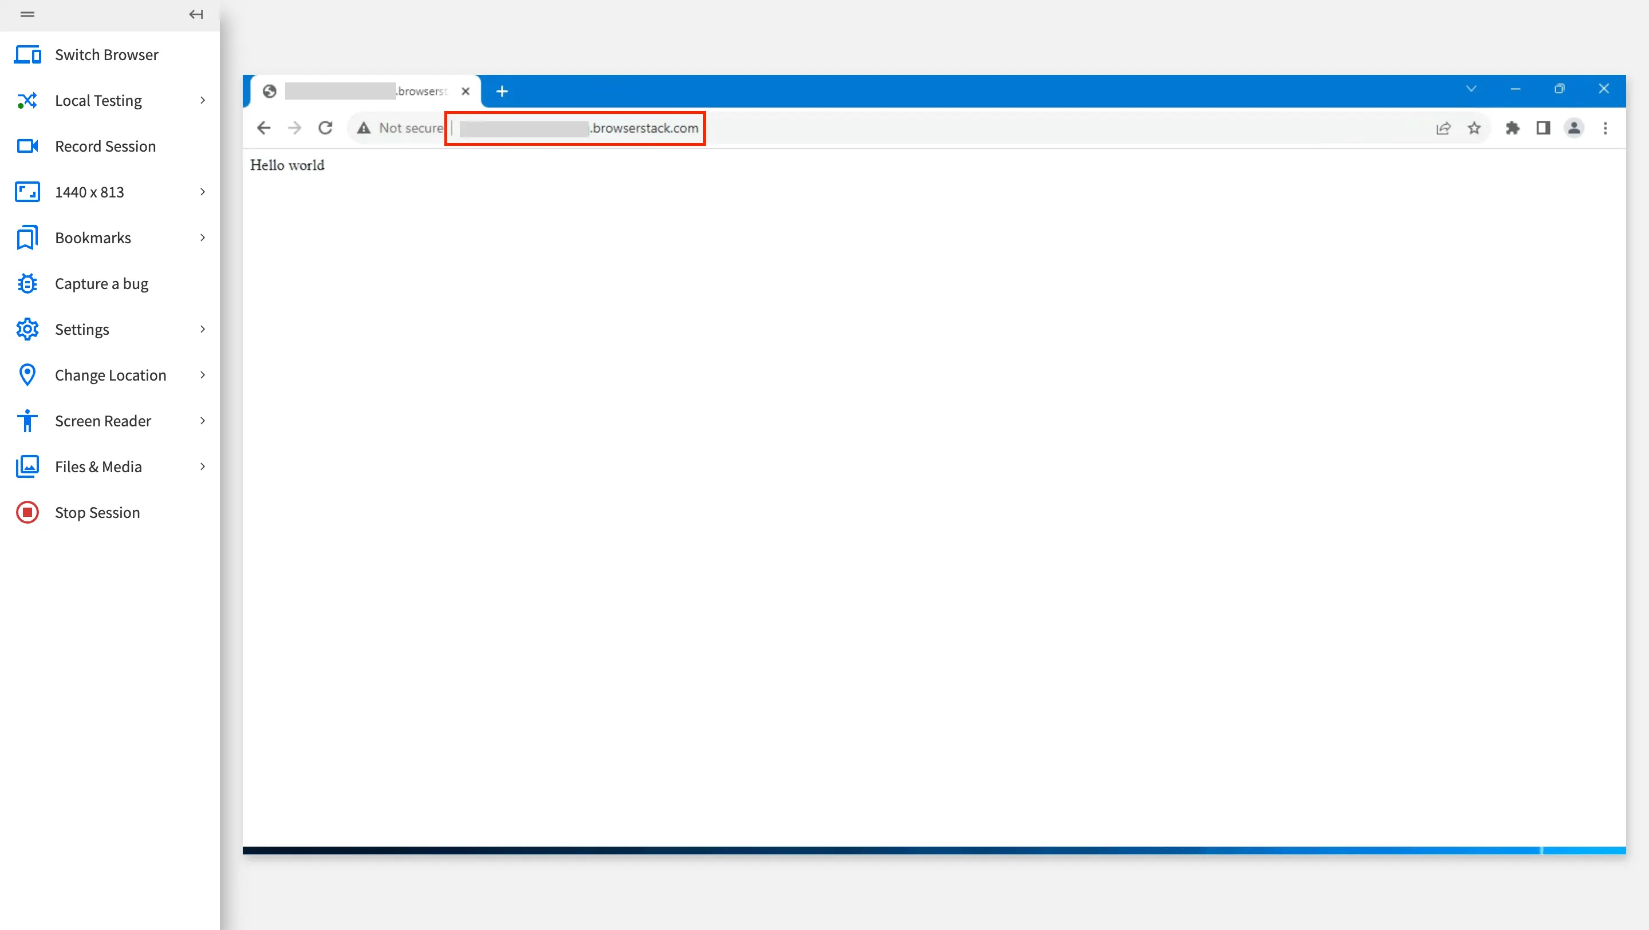Click the browser refresh icon
1649x930 pixels.
click(325, 126)
